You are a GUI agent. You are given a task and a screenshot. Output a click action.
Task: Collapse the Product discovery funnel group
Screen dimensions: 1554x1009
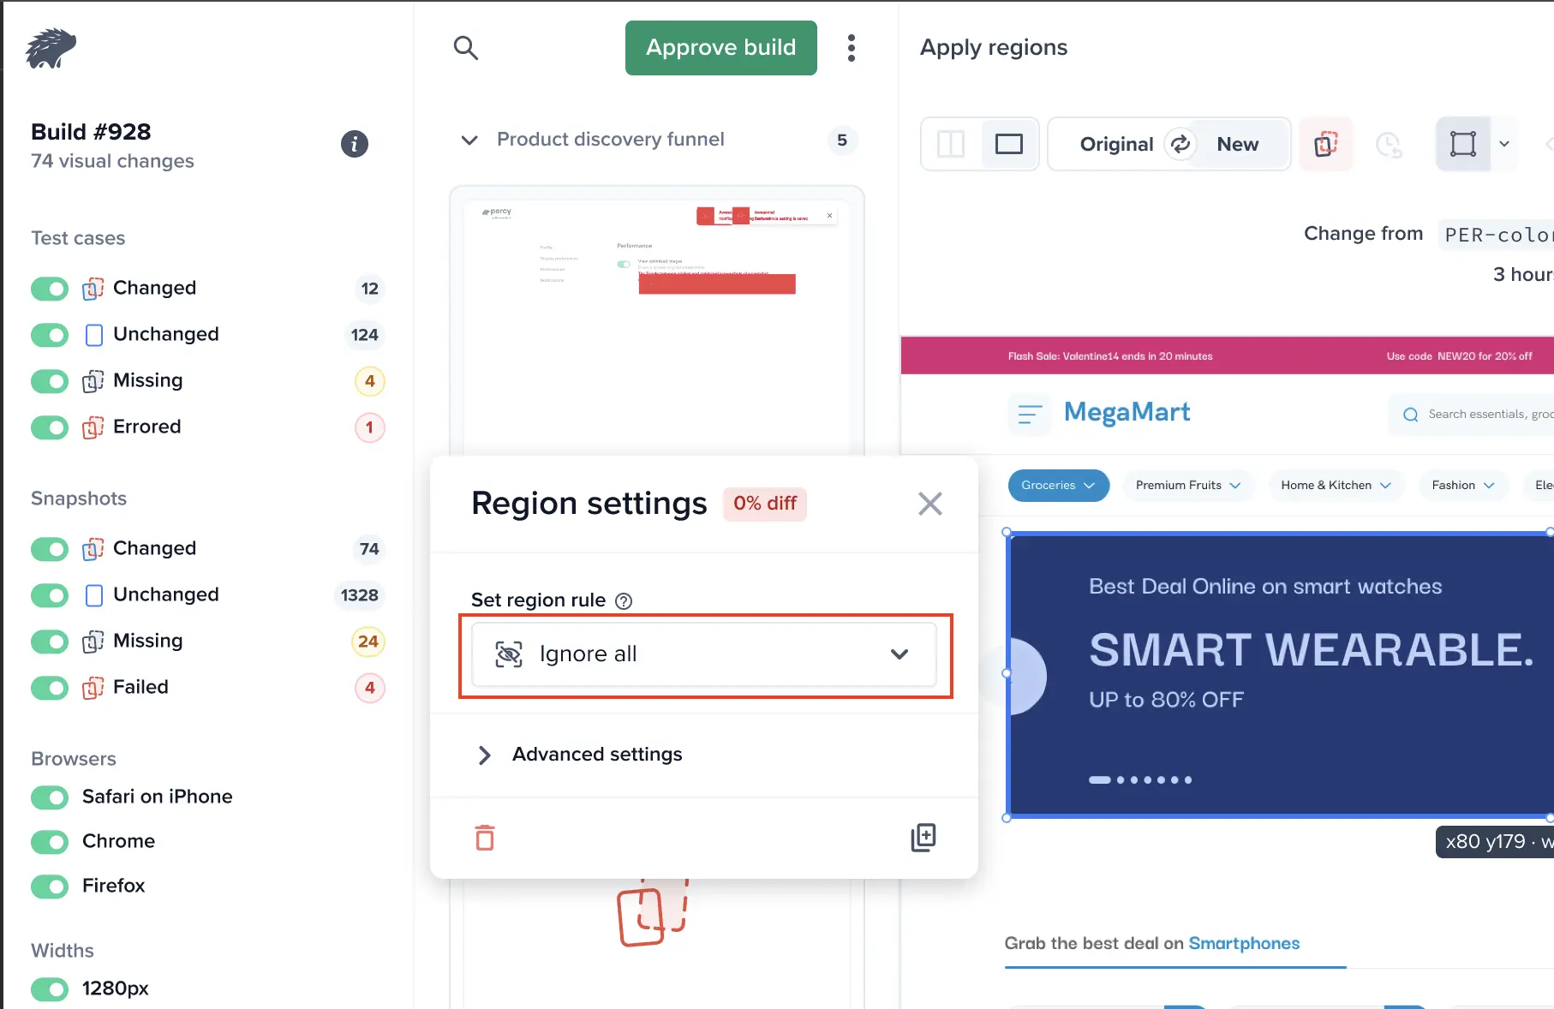[469, 140]
